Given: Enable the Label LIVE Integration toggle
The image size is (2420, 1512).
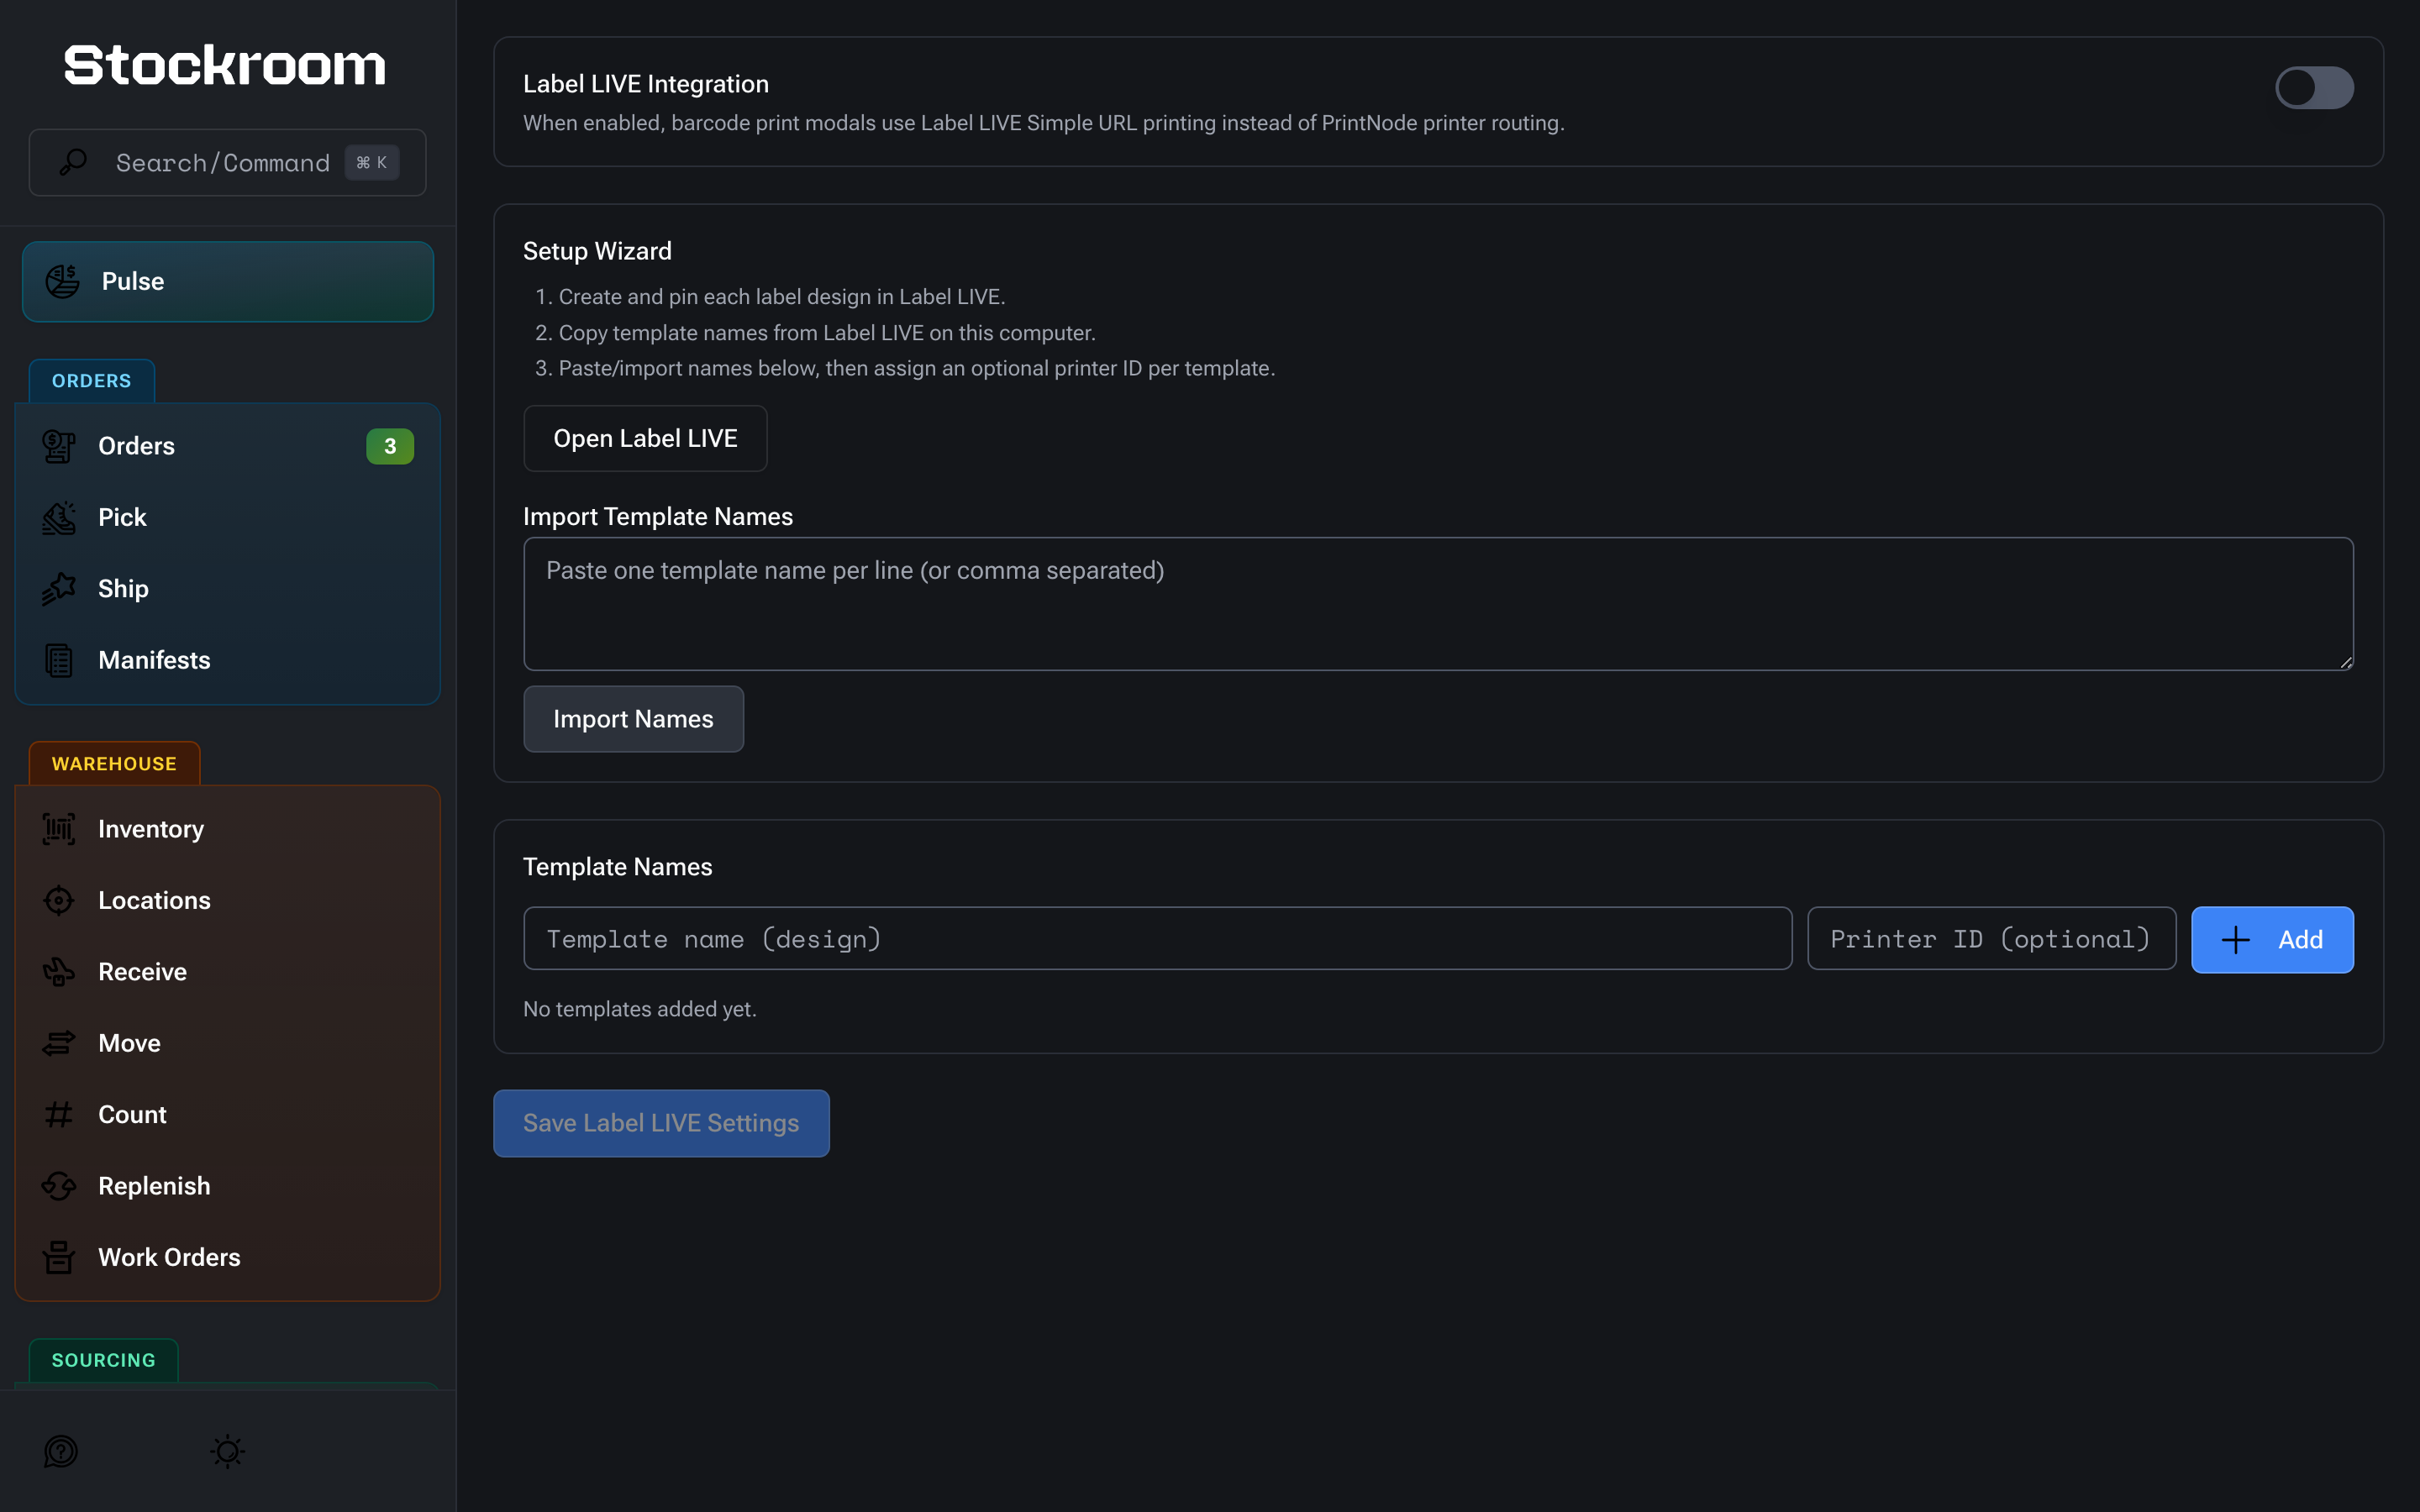Looking at the screenshot, I should (x=2314, y=88).
